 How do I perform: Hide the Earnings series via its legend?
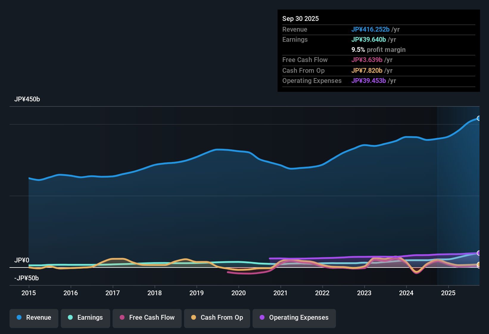[85, 318]
